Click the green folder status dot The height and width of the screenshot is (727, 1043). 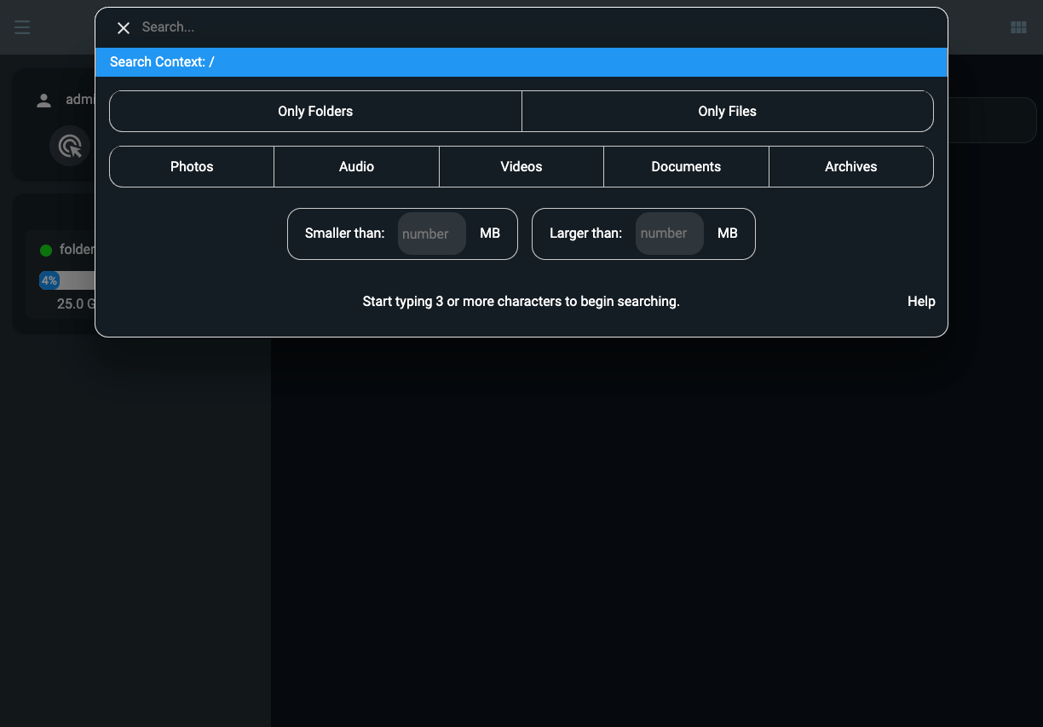pyautogui.click(x=46, y=251)
